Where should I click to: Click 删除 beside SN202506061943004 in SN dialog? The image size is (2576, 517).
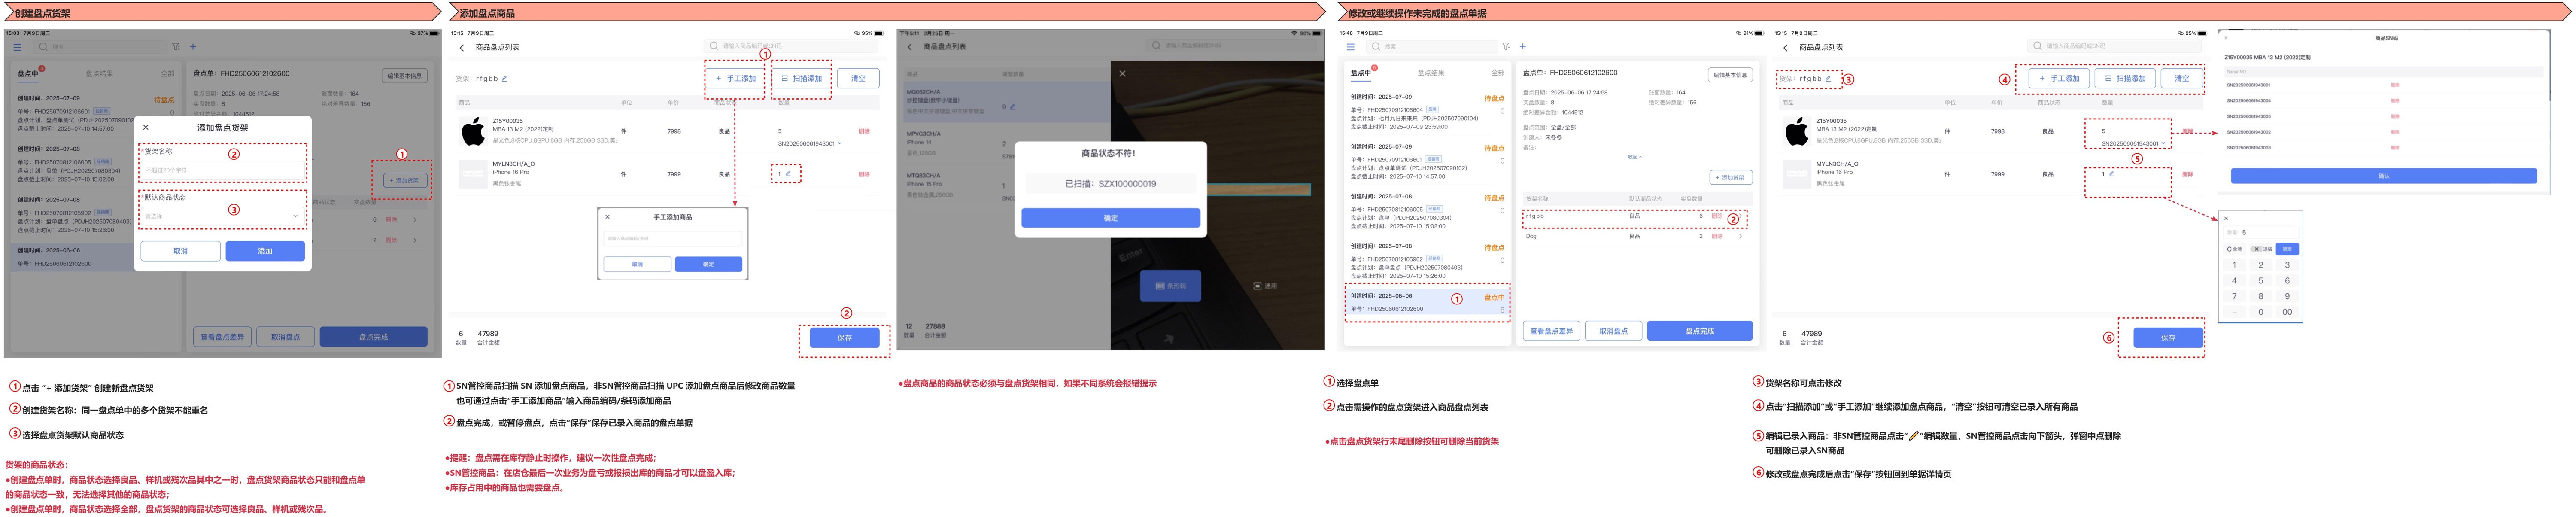click(x=2394, y=101)
